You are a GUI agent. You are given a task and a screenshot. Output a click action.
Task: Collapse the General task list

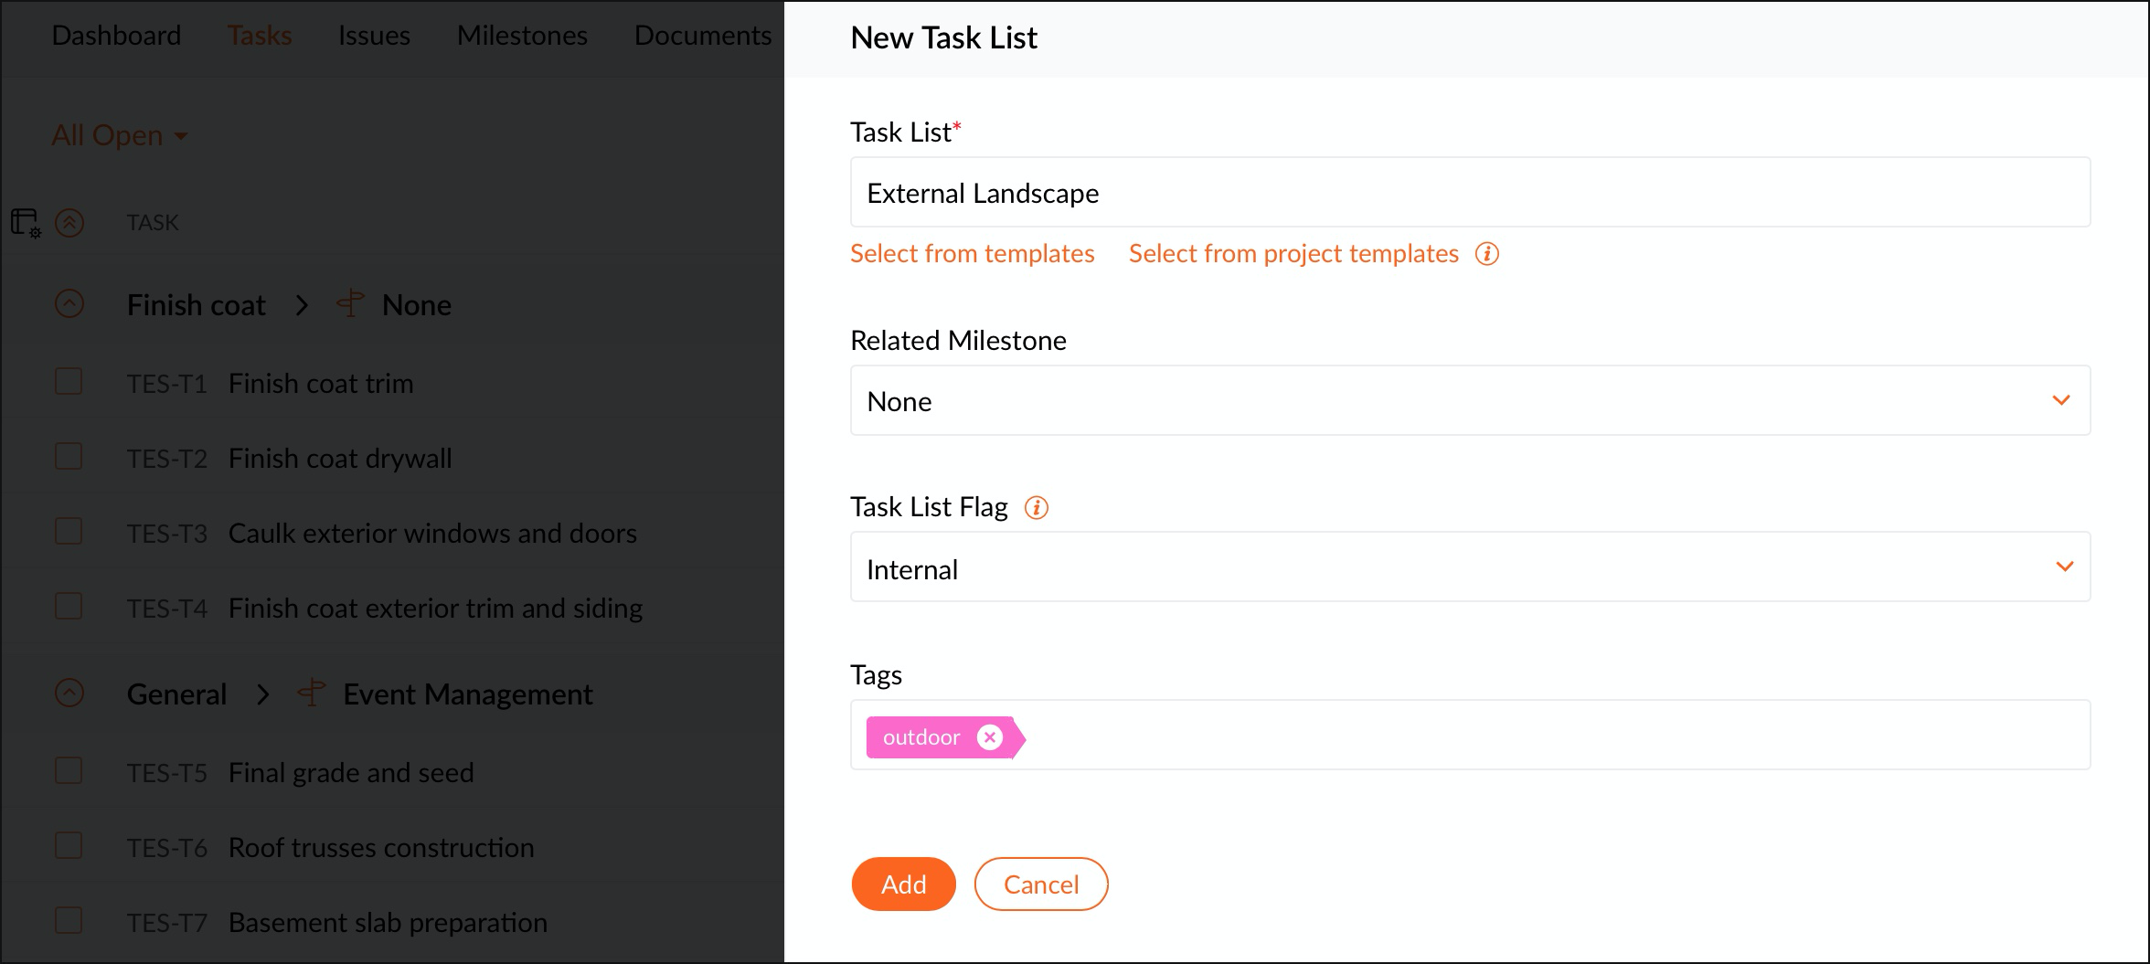[69, 694]
